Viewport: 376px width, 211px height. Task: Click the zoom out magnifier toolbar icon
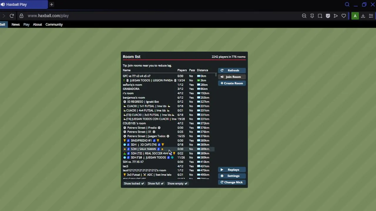[304, 16]
